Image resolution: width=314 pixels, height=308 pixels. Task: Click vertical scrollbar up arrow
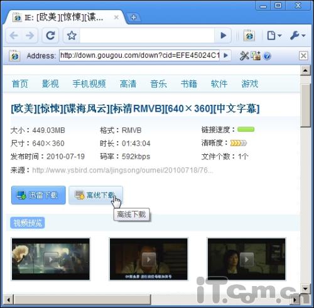[x=305, y=70]
